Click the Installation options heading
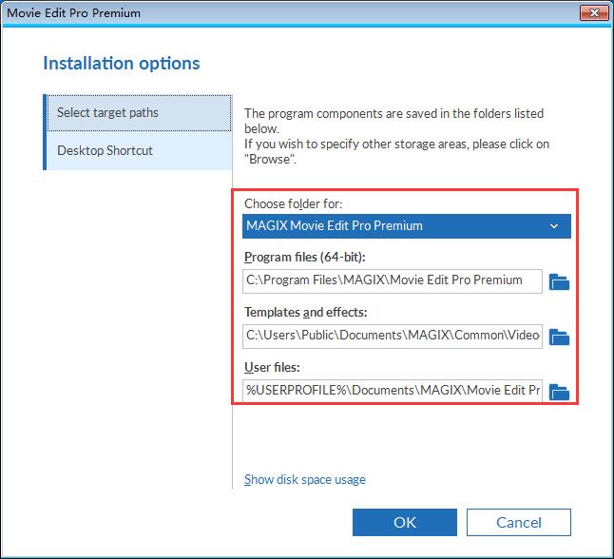 tap(122, 63)
